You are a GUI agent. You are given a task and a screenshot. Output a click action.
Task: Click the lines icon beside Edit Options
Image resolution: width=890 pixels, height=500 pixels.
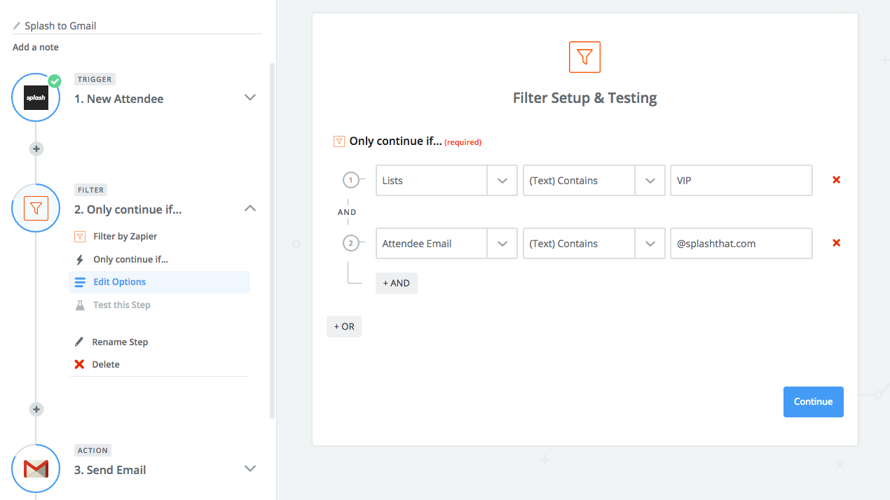(x=80, y=282)
